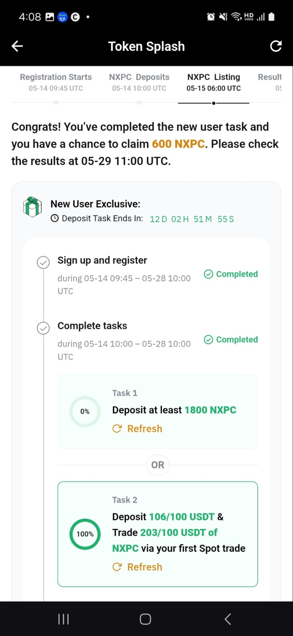Screen dimensions: 293x636
Task: Click the 100% progress ring in Task 2
Action: pyautogui.click(x=85, y=534)
